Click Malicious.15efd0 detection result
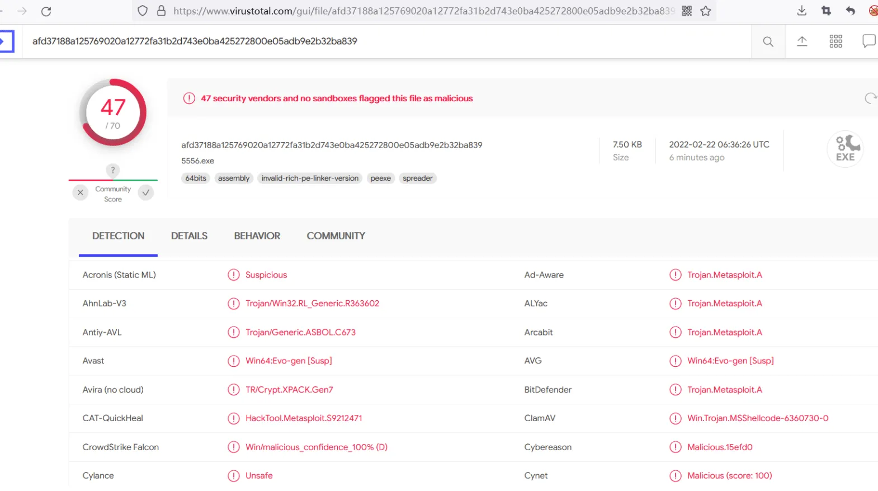This screenshot has height=491, width=878. 720,447
